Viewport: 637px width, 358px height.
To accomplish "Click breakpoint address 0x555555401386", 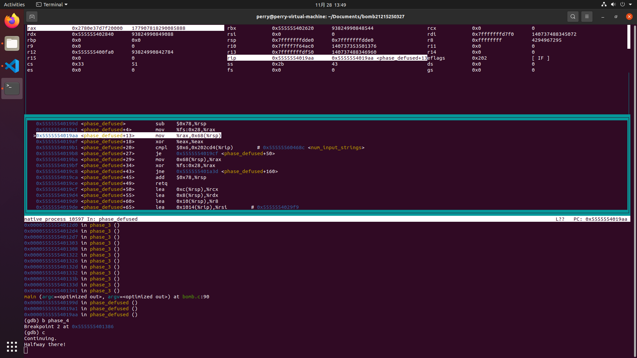I will [93, 327].
